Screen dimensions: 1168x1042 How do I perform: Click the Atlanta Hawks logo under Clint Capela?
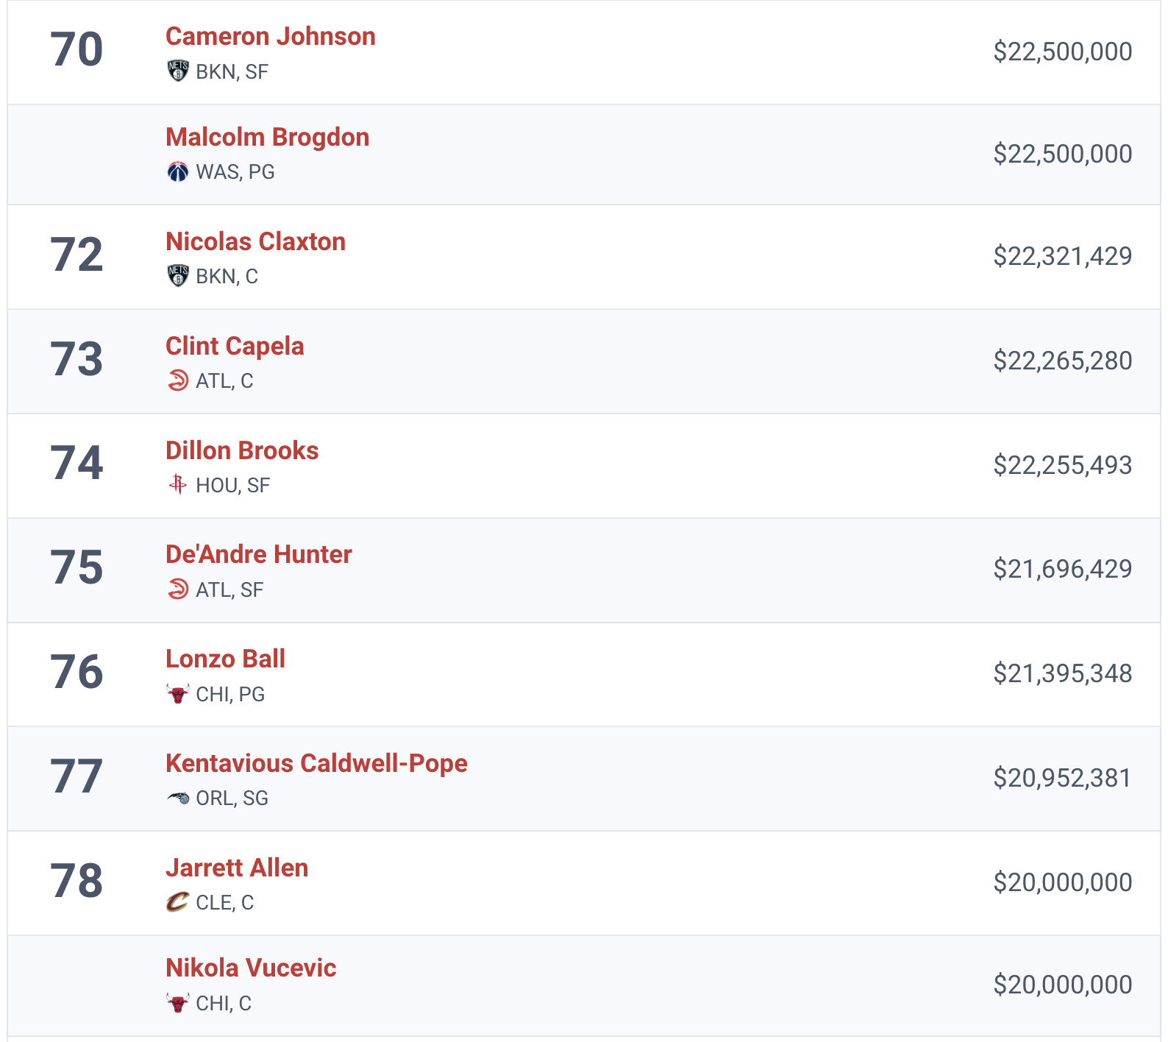pos(177,380)
